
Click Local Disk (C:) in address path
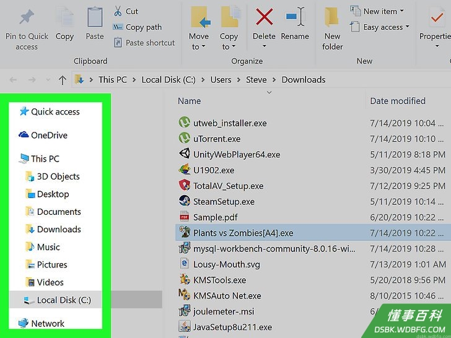(169, 80)
